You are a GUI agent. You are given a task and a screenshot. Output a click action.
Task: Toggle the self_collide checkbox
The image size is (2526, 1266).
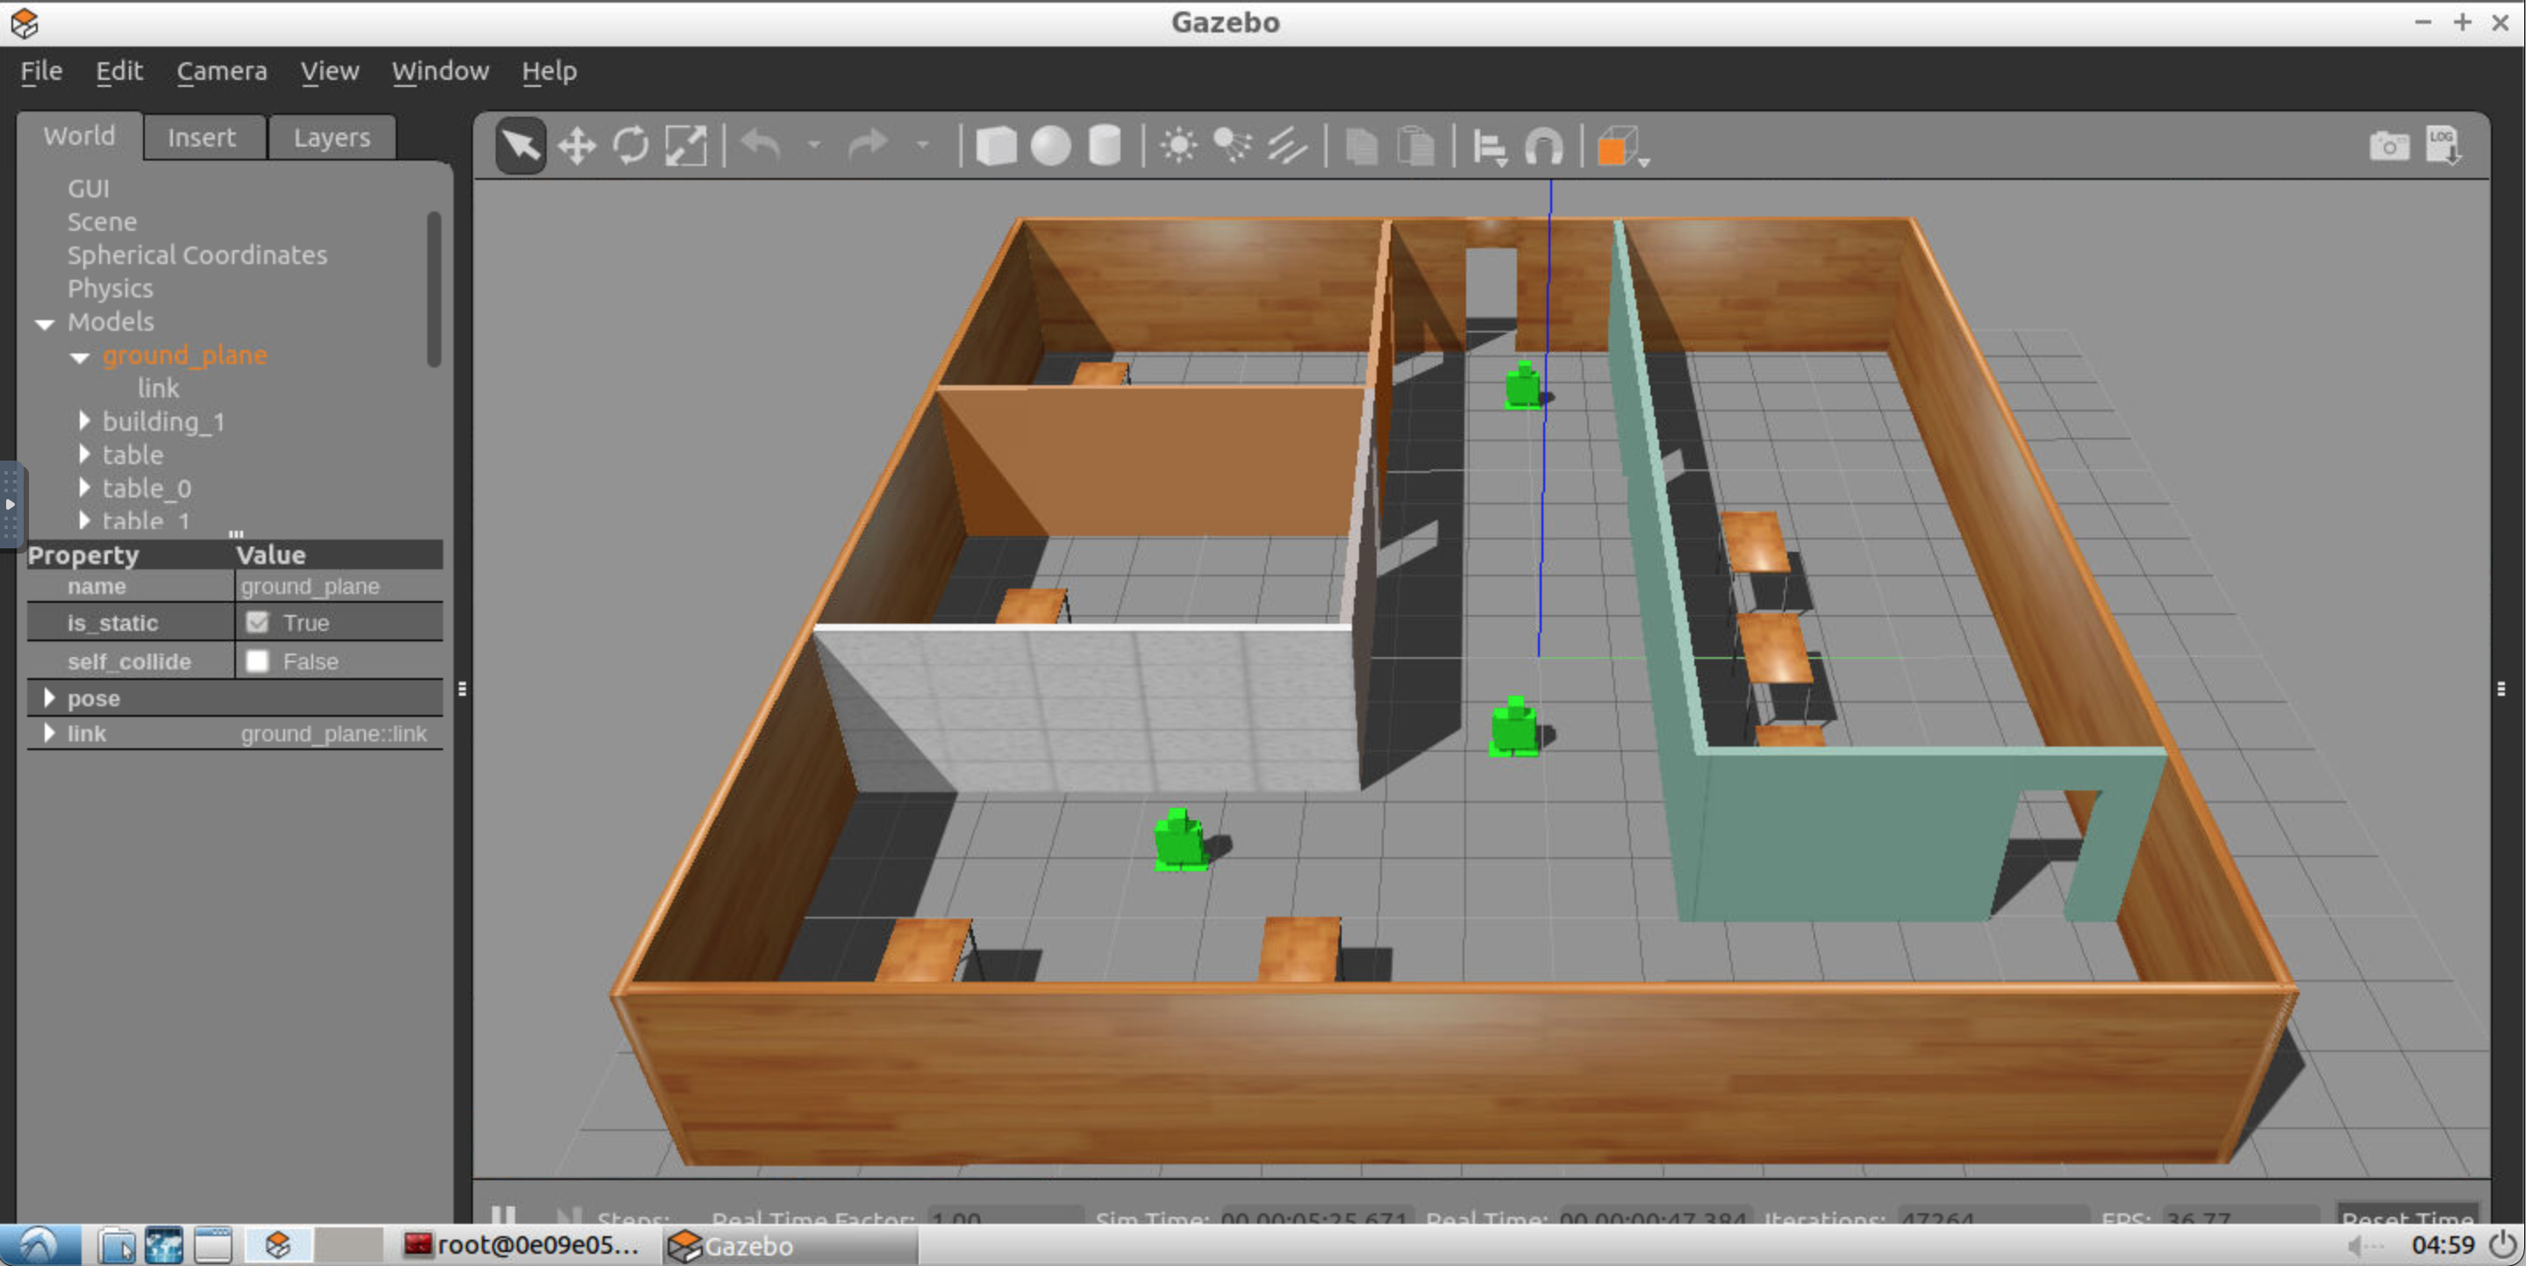(257, 662)
